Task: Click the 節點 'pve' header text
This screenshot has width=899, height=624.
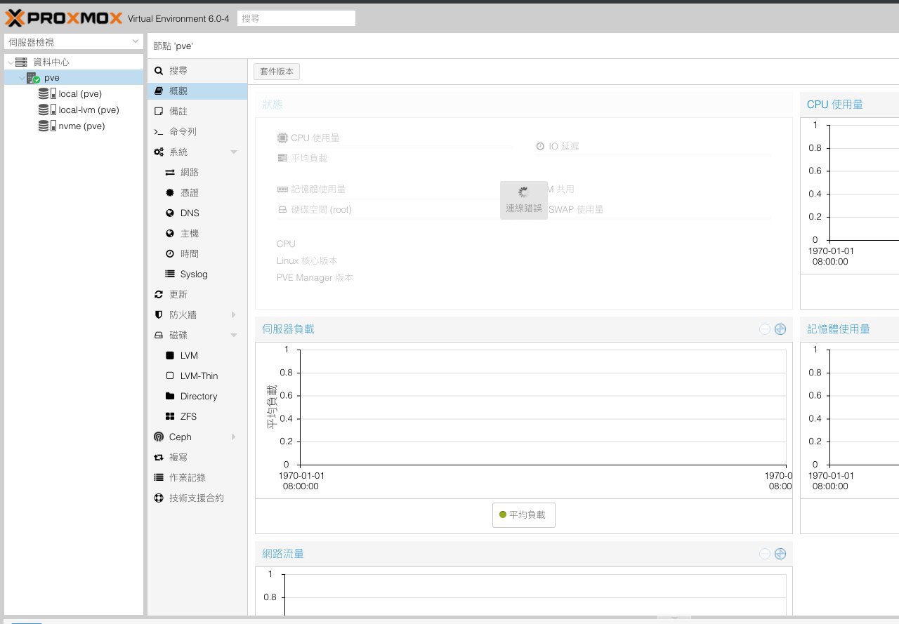Action: pyautogui.click(x=173, y=46)
